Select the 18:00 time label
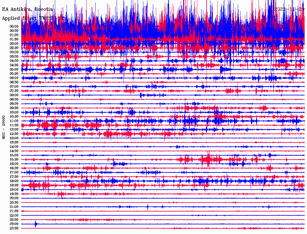 point(14,181)
